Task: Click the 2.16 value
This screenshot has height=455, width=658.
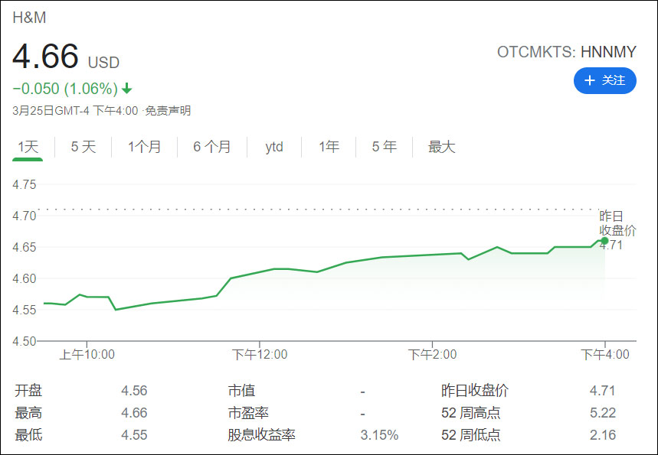Action: click(603, 435)
